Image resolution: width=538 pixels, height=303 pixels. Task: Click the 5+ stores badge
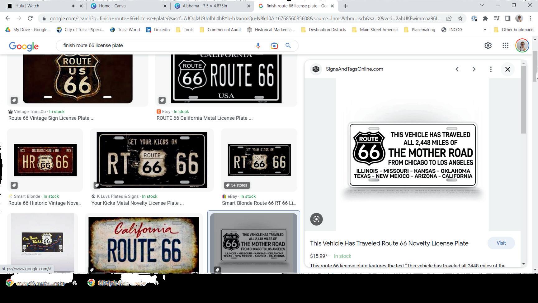click(x=237, y=185)
